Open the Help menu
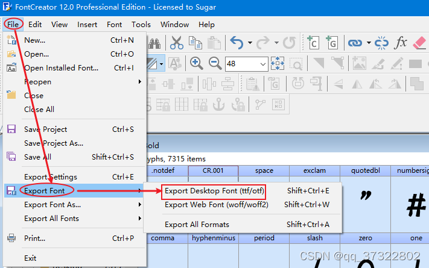 click(x=206, y=25)
